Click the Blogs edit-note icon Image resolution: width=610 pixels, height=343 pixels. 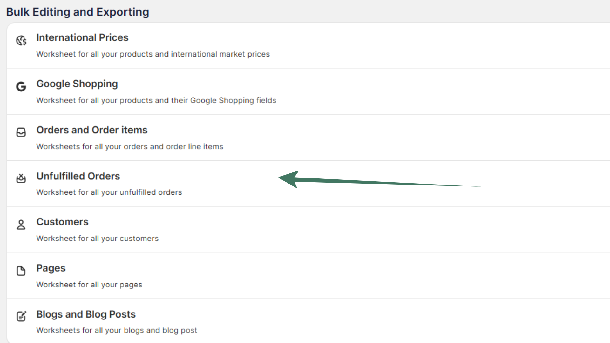pos(21,316)
